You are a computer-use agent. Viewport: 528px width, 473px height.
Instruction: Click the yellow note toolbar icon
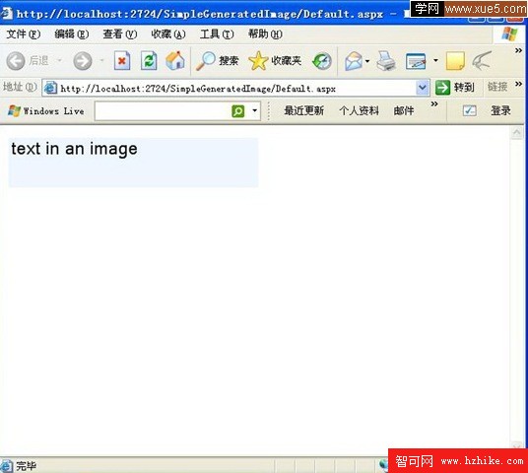point(455,61)
